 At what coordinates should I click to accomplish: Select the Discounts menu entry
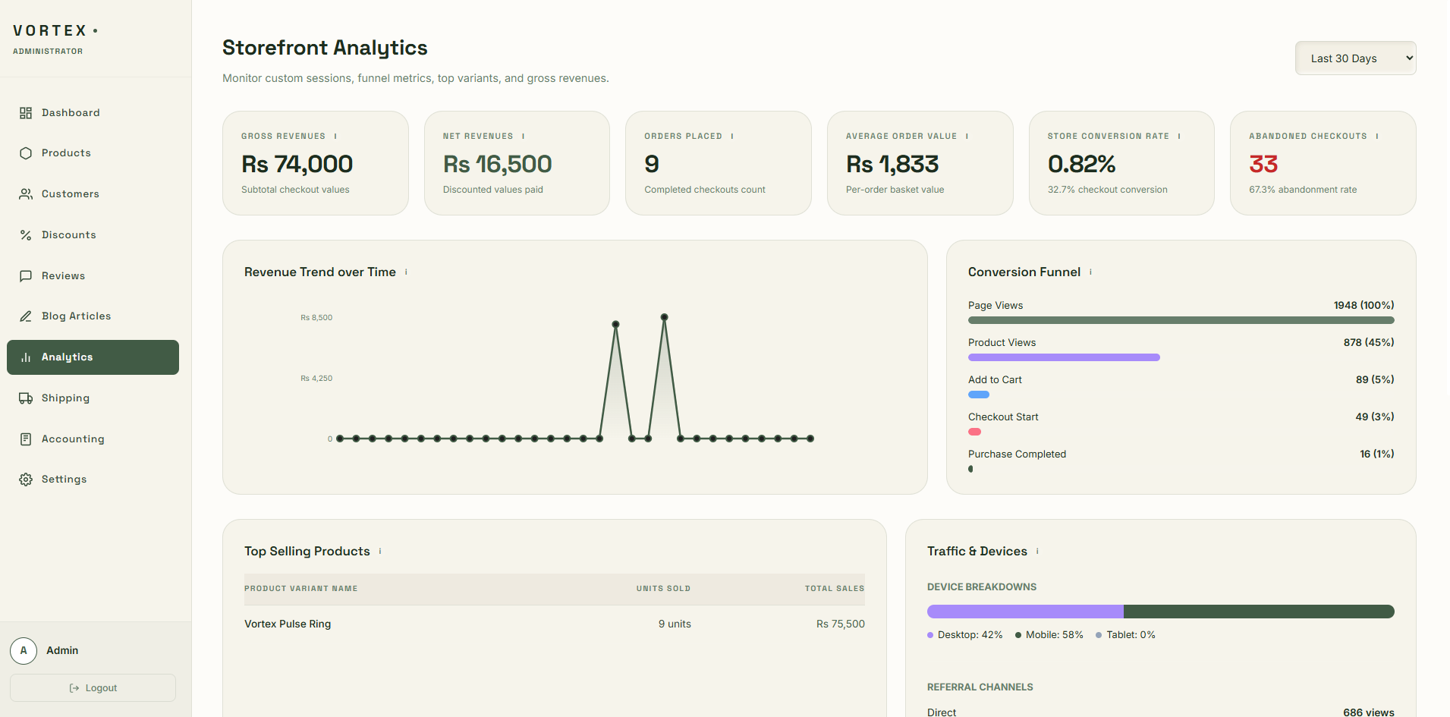(x=93, y=235)
